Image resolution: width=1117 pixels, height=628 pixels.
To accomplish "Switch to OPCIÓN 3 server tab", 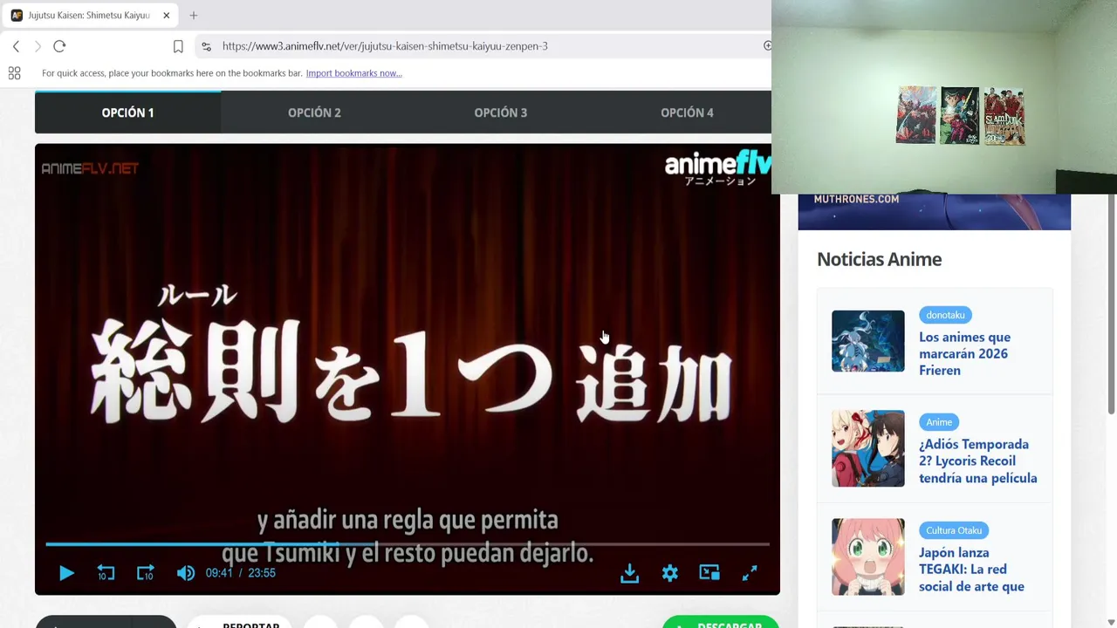I will point(501,113).
